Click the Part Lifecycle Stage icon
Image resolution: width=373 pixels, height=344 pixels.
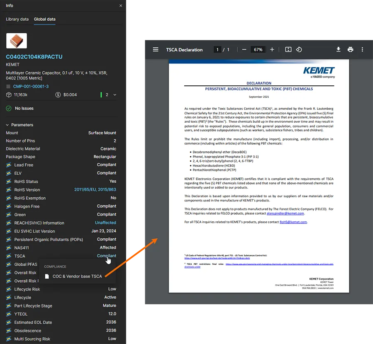pyautogui.click(x=9, y=306)
